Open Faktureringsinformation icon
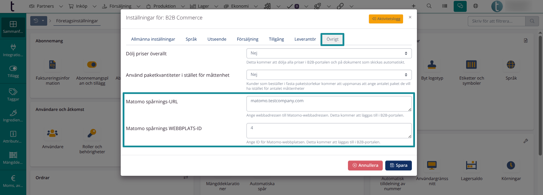This screenshot has height=195, width=543. (53, 65)
